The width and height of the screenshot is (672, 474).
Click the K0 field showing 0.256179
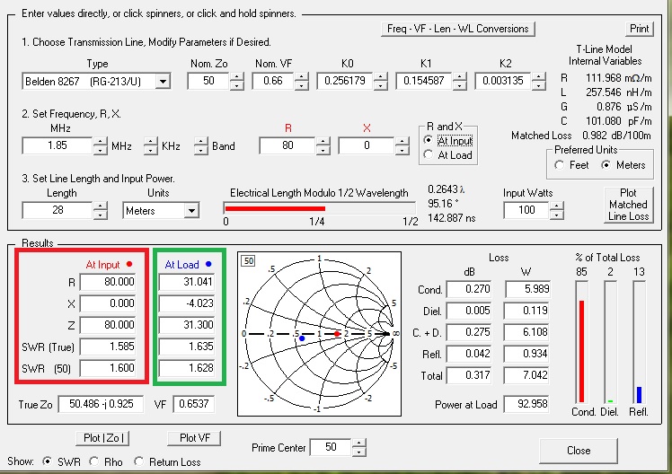click(x=345, y=81)
